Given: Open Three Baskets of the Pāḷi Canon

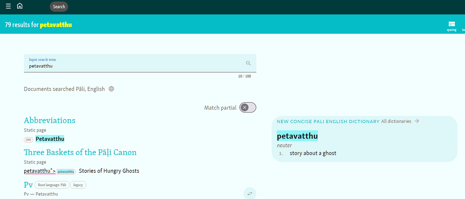Looking at the screenshot, I should tap(80, 152).
